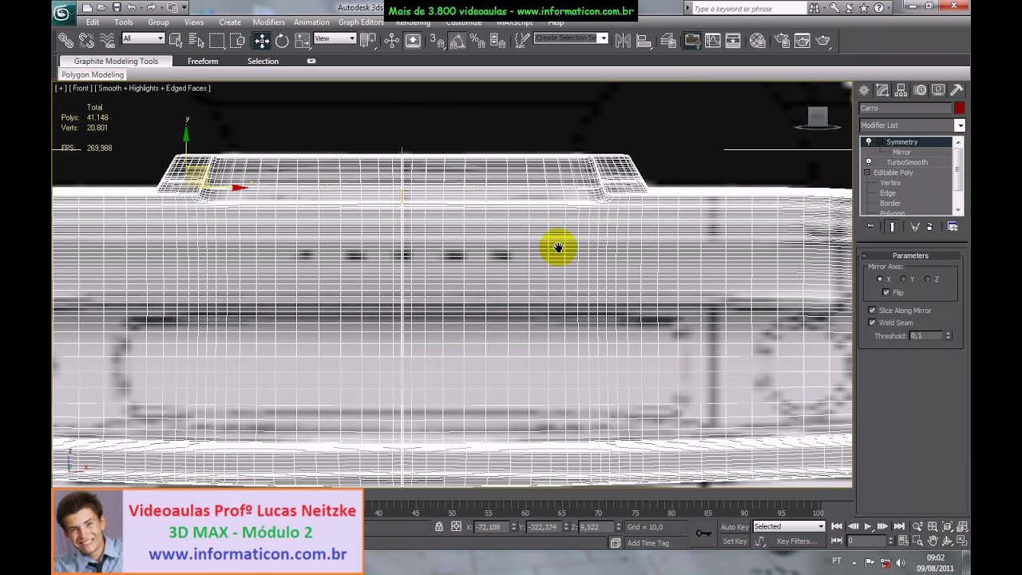The width and height of the screenshot is (1022, 575).
Task: Toggle Show End Result under modifier stack
Action: 893,227
